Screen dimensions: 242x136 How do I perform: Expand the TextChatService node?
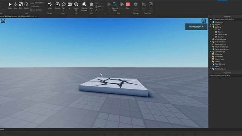210,69
